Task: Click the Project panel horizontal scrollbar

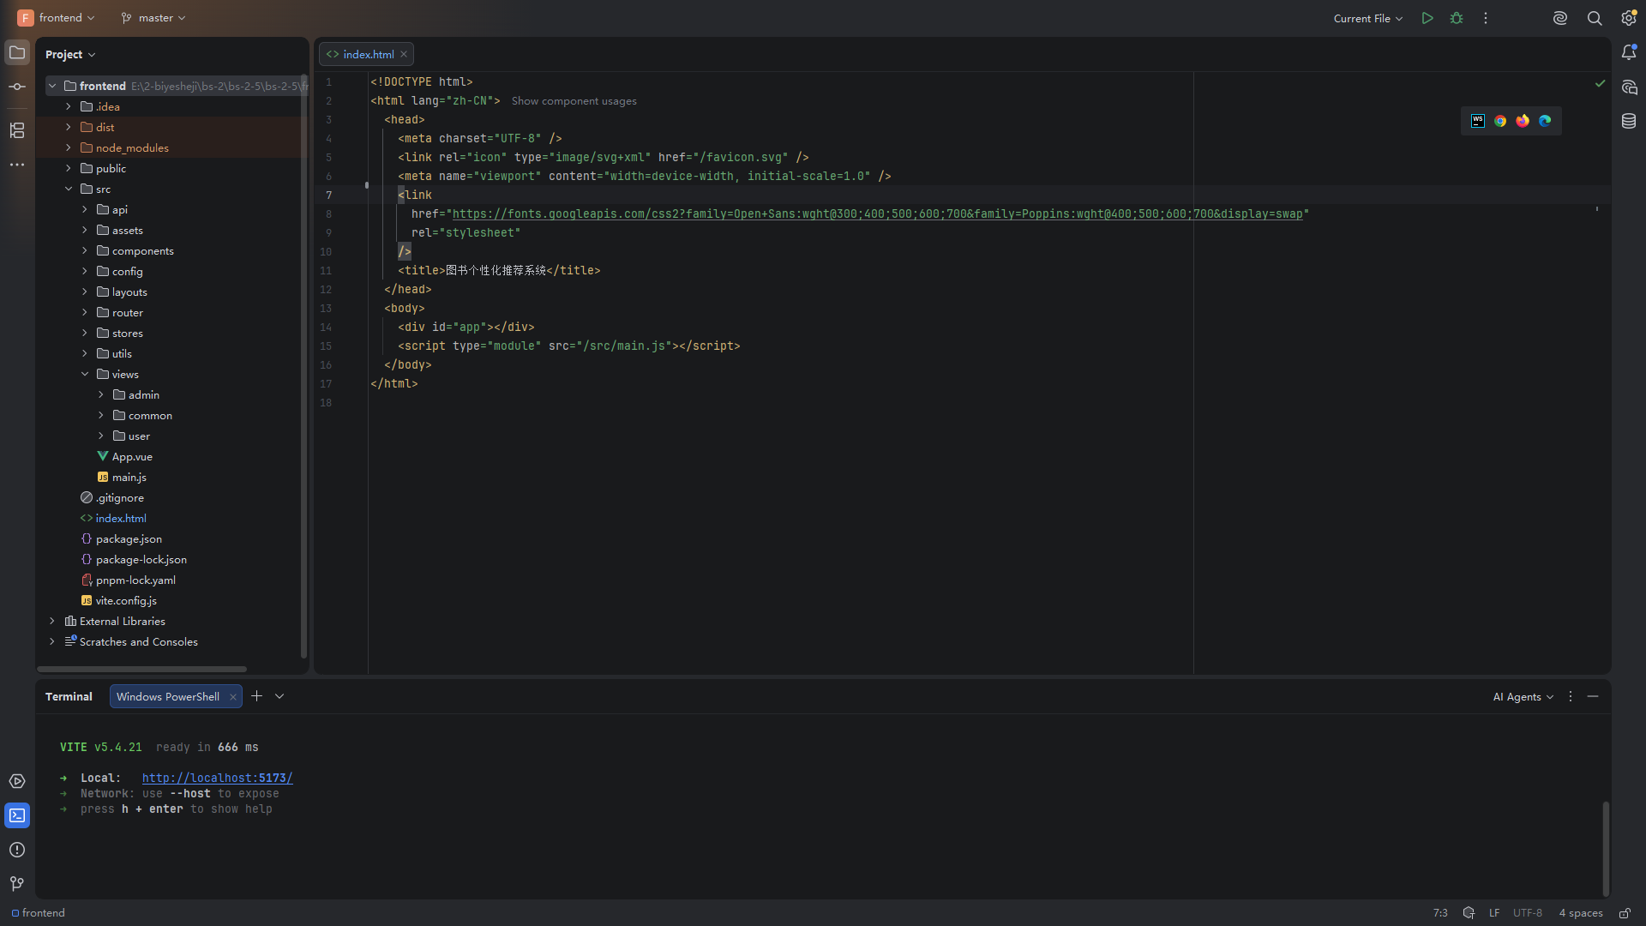Action: 142,669
